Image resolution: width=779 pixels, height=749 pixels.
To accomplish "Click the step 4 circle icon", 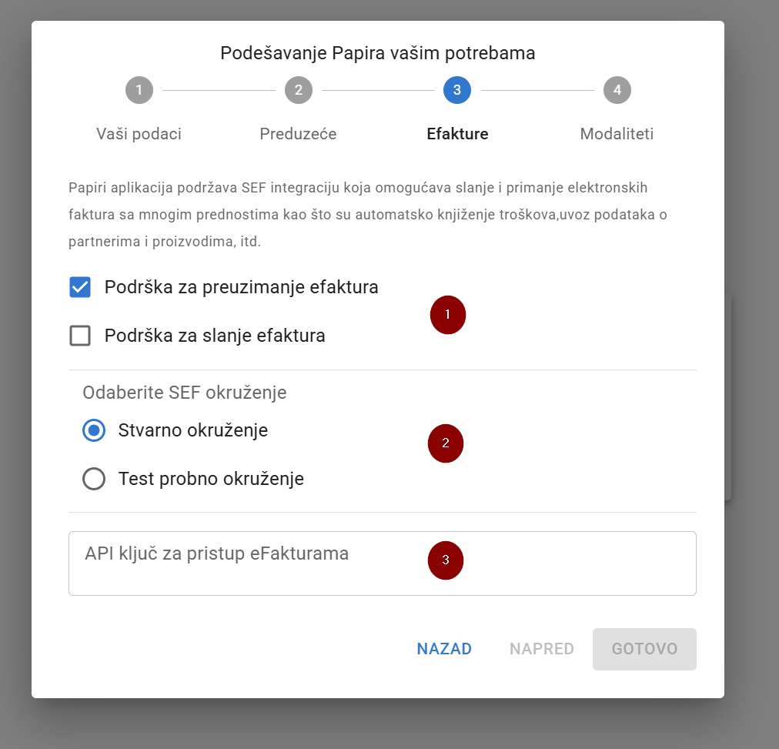I will (617, 90).
